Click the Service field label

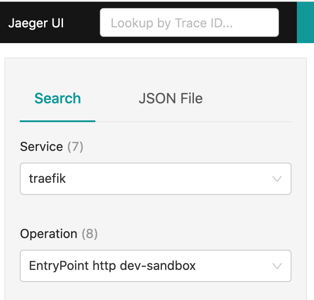pos(41,147)
